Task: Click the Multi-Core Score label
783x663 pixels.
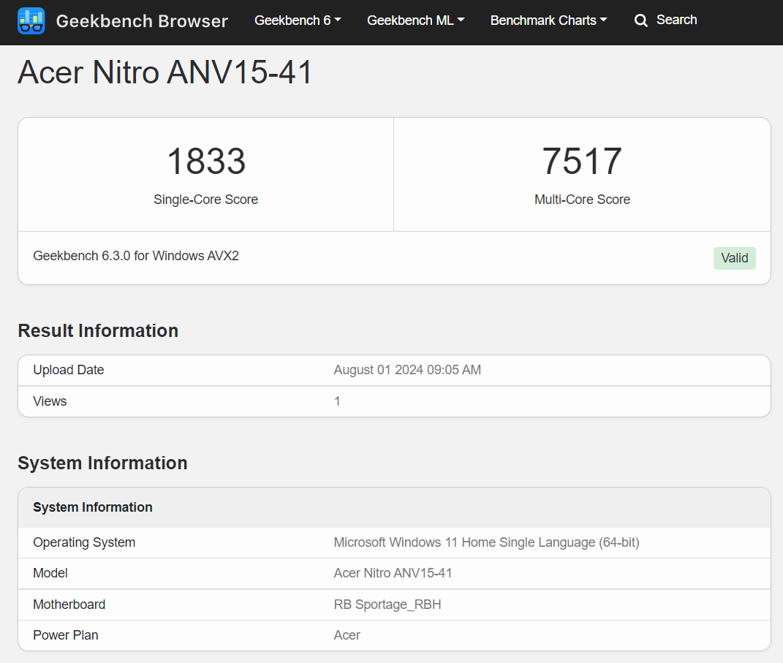Action: click(x=582, y=200)
